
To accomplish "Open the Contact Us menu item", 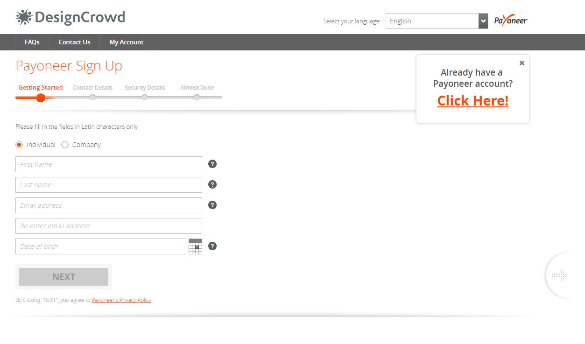I will tap(74, 42).
